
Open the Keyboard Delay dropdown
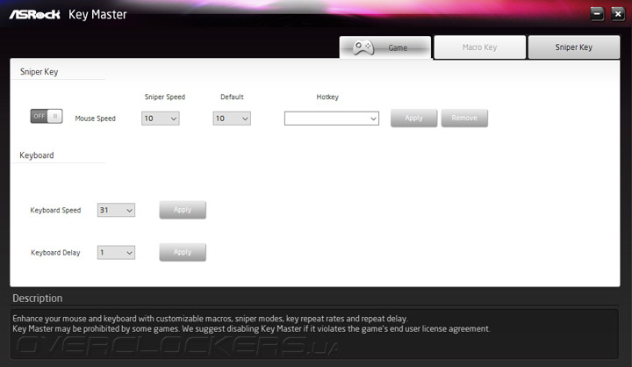pos(116,253)
